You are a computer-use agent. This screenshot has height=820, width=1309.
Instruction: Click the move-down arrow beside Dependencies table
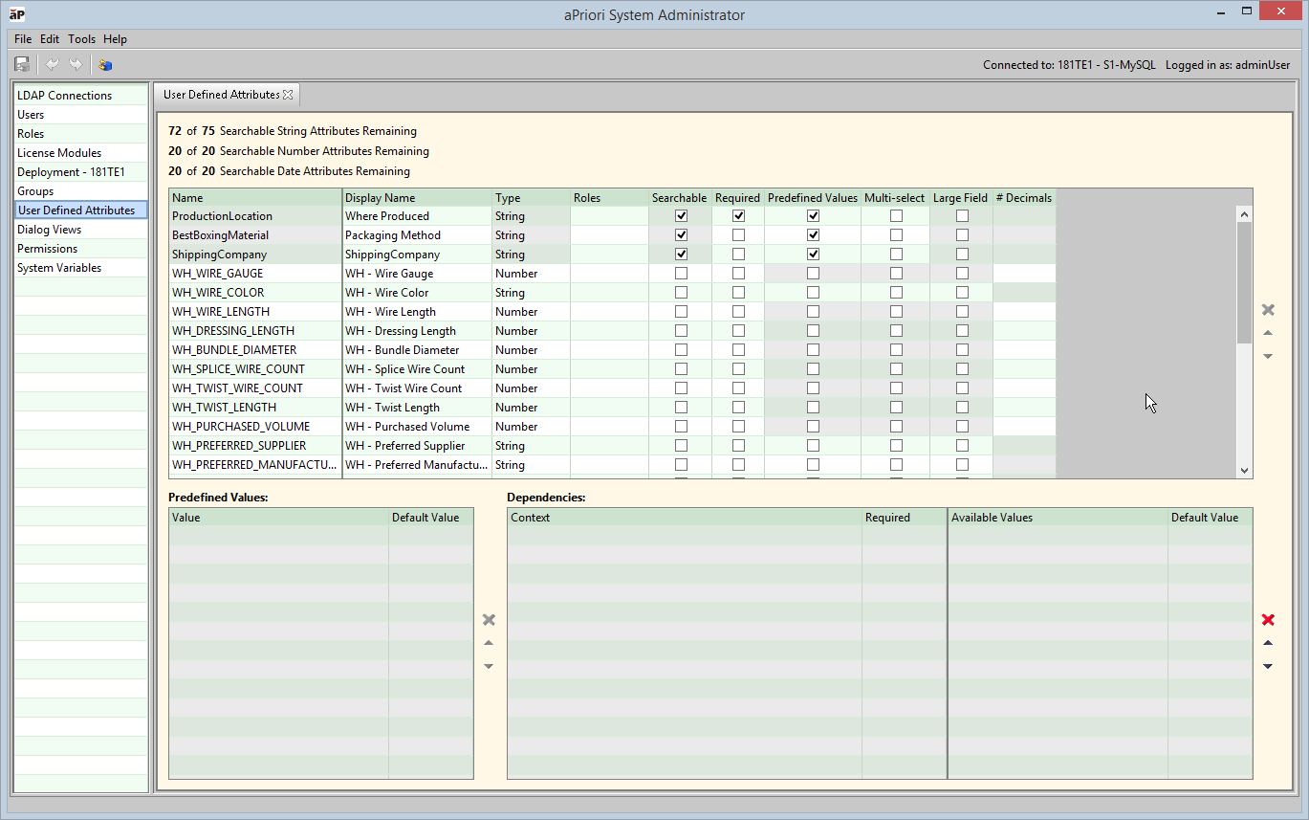[1268, 666]
